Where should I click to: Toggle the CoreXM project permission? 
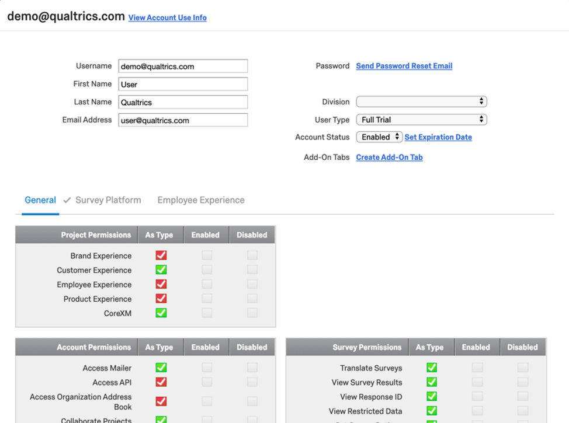point(160,313)
